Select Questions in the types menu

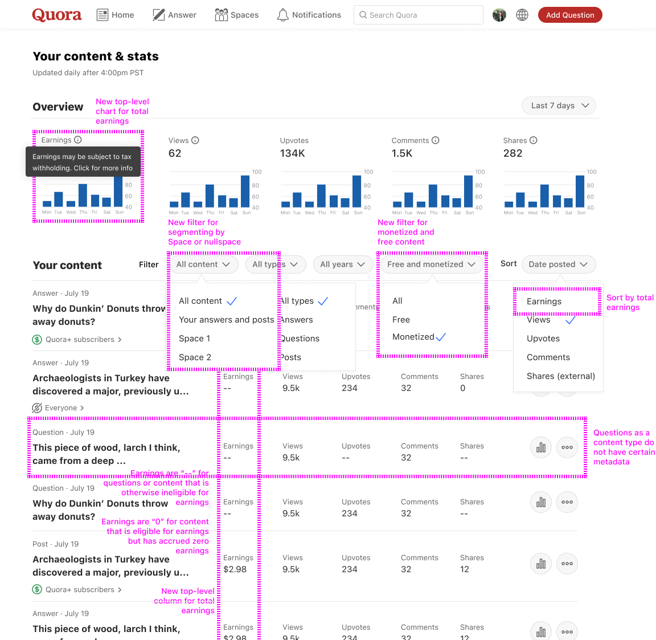pyautogui.click(x=300, y=339)
